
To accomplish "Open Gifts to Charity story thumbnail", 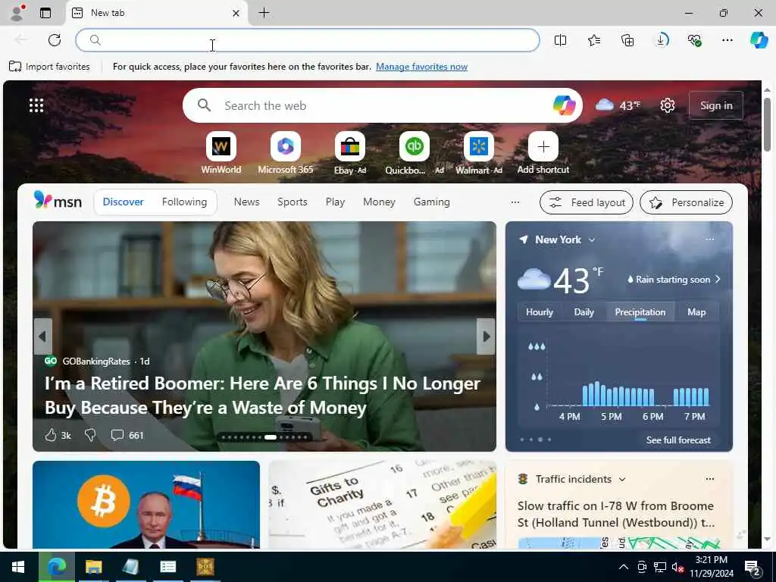I will (x=382, y=504).
